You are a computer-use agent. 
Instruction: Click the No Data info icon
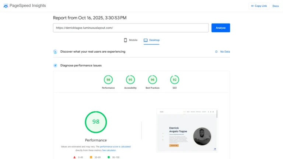216,52
